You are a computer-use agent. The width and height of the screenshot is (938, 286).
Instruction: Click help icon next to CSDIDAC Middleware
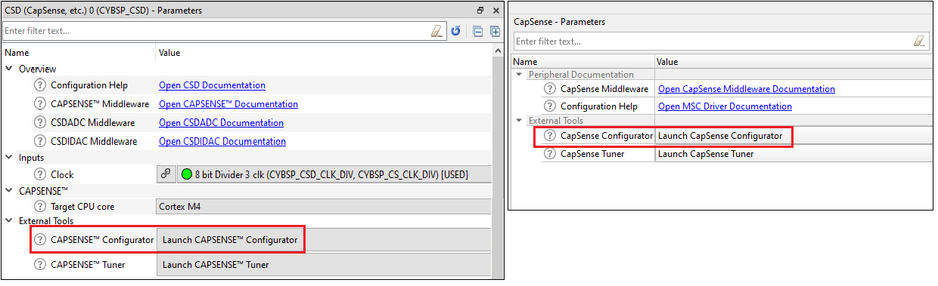40,141
